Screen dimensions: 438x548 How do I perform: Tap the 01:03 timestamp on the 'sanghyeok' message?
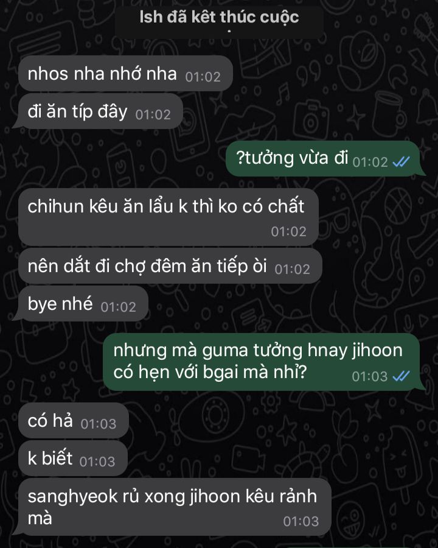click(301, 521)
